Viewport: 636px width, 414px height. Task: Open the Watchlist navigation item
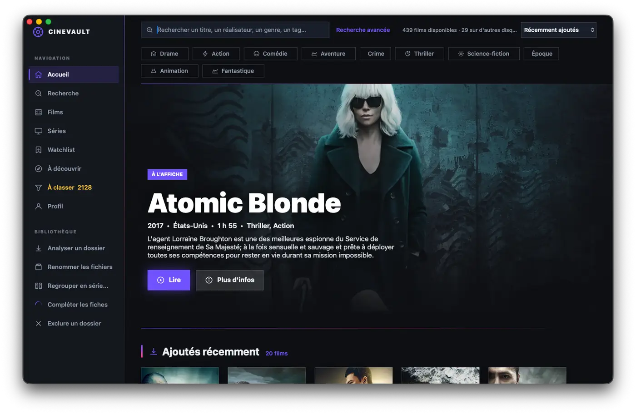pyautogui.click(x=74, y=150)
